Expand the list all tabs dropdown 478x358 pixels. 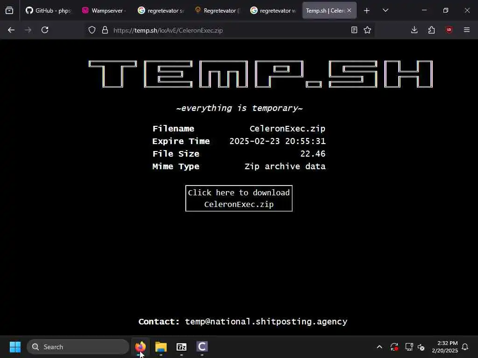pyautogui.click(x=385, y=11)
